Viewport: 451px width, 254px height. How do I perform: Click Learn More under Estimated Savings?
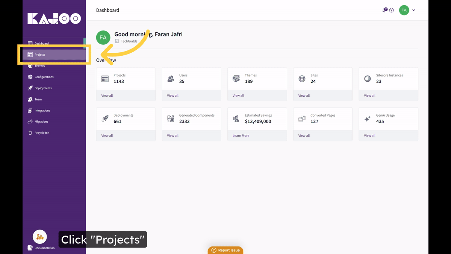click(241, 135)
